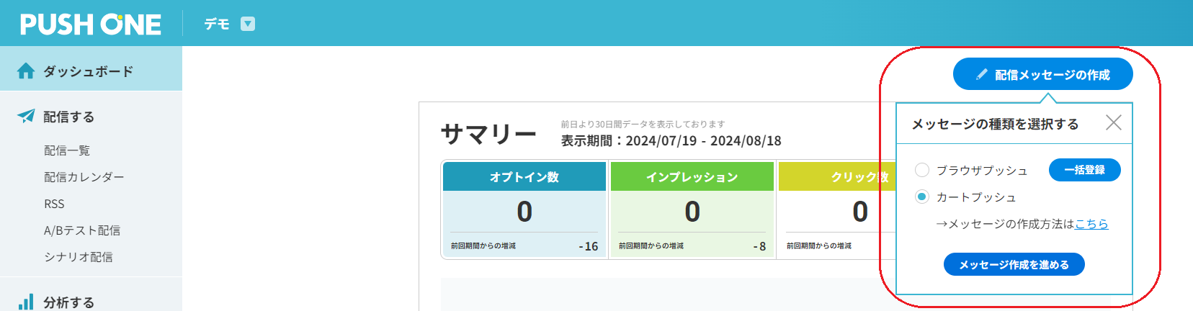Image resolution: width=1193 pixels, height=311 pixels.
Task: Open A/Bテスト配信 menu item
Action: click(x=82, y=230)
